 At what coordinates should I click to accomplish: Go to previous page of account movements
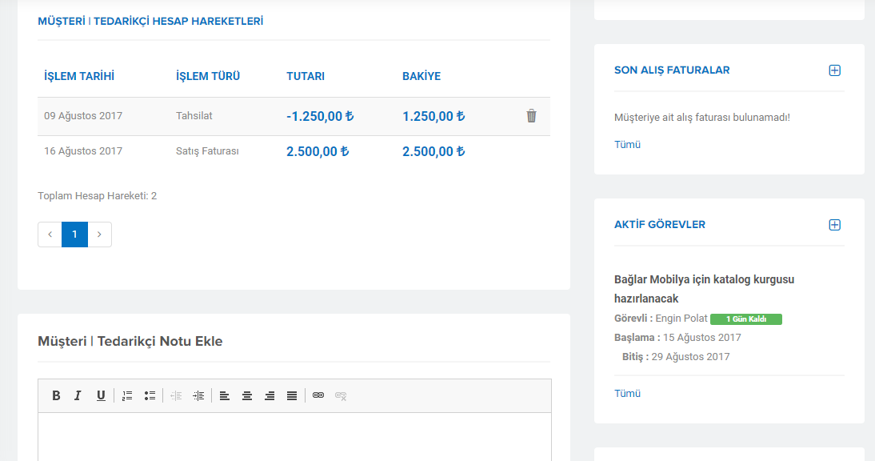[x=50, y=235]
